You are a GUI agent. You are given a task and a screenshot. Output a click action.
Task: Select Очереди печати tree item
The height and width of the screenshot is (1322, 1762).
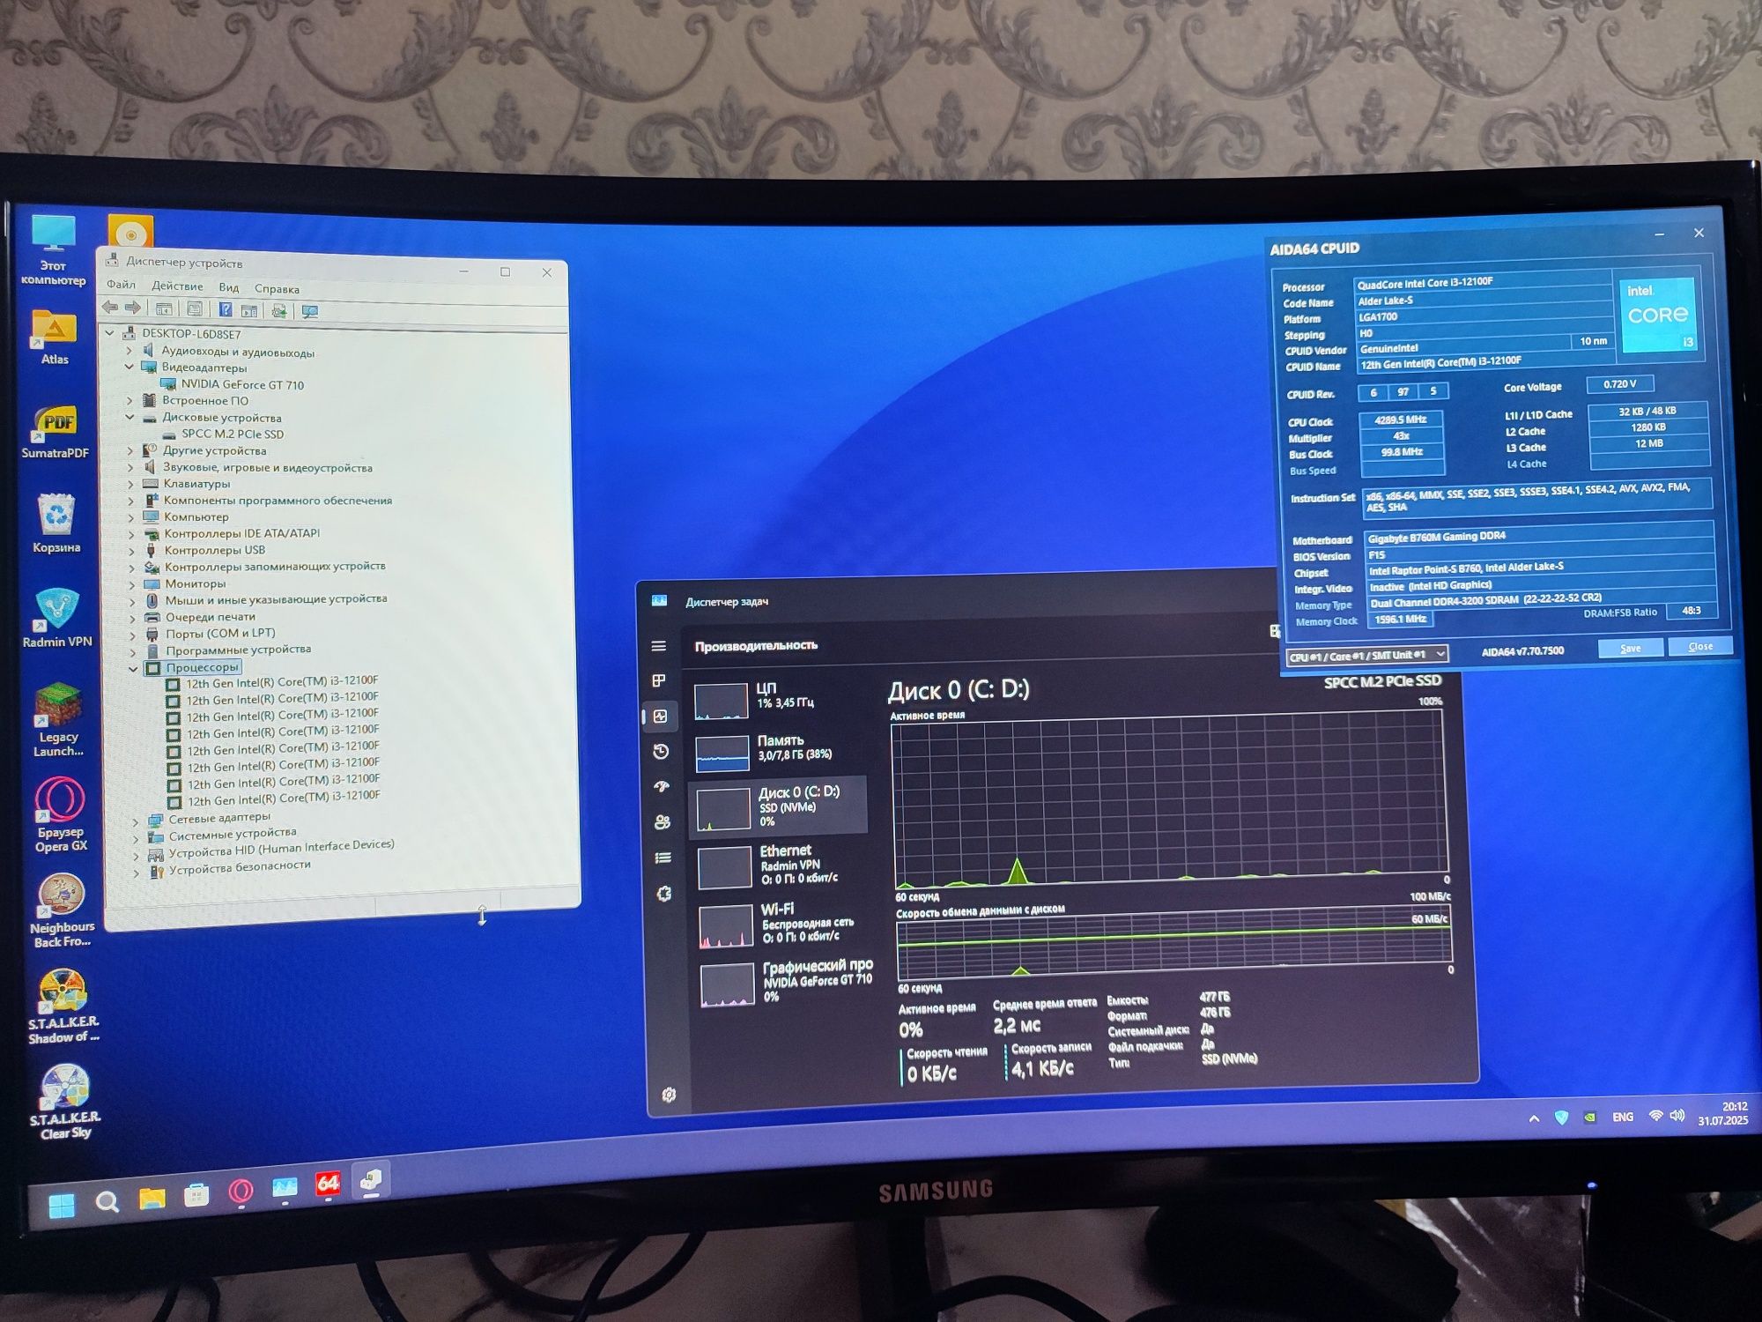pyautogui.click(x=210, y=617)
